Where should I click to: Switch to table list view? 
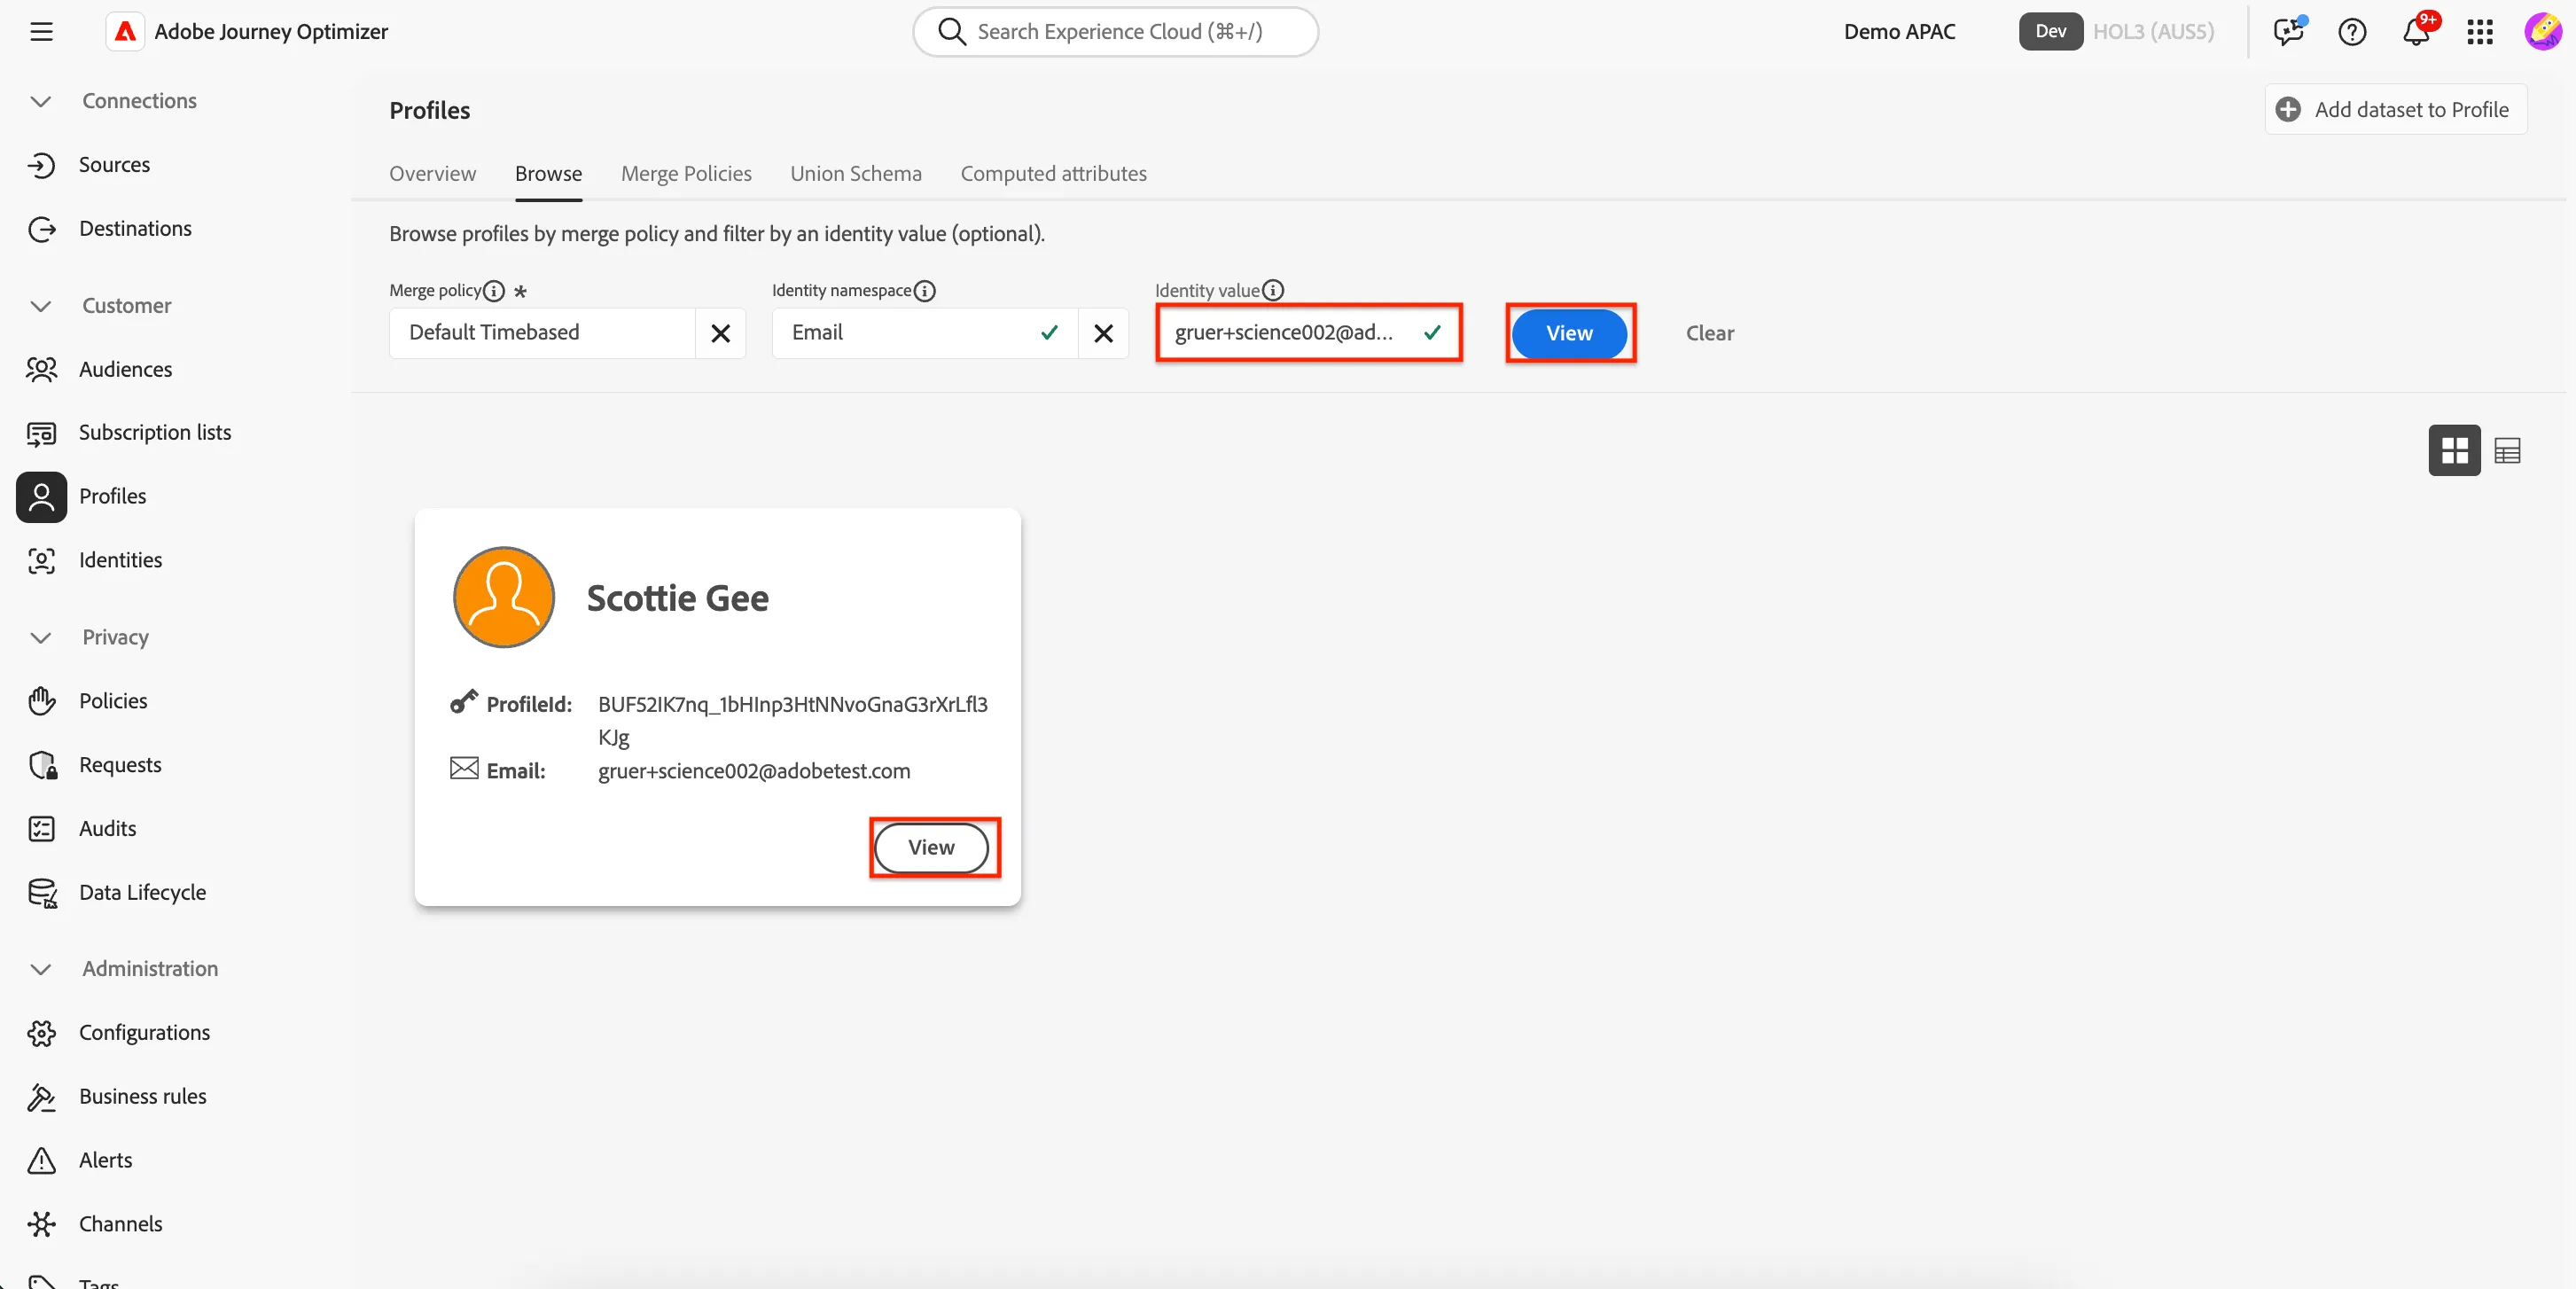2507,450
